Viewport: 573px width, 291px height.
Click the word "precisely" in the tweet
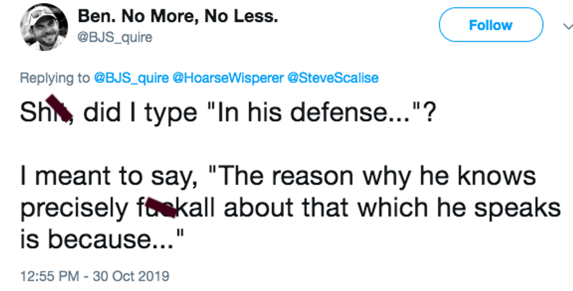click(75, 208)
